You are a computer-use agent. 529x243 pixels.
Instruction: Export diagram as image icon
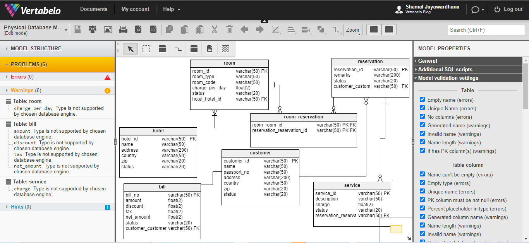click(x=108, y=29)
